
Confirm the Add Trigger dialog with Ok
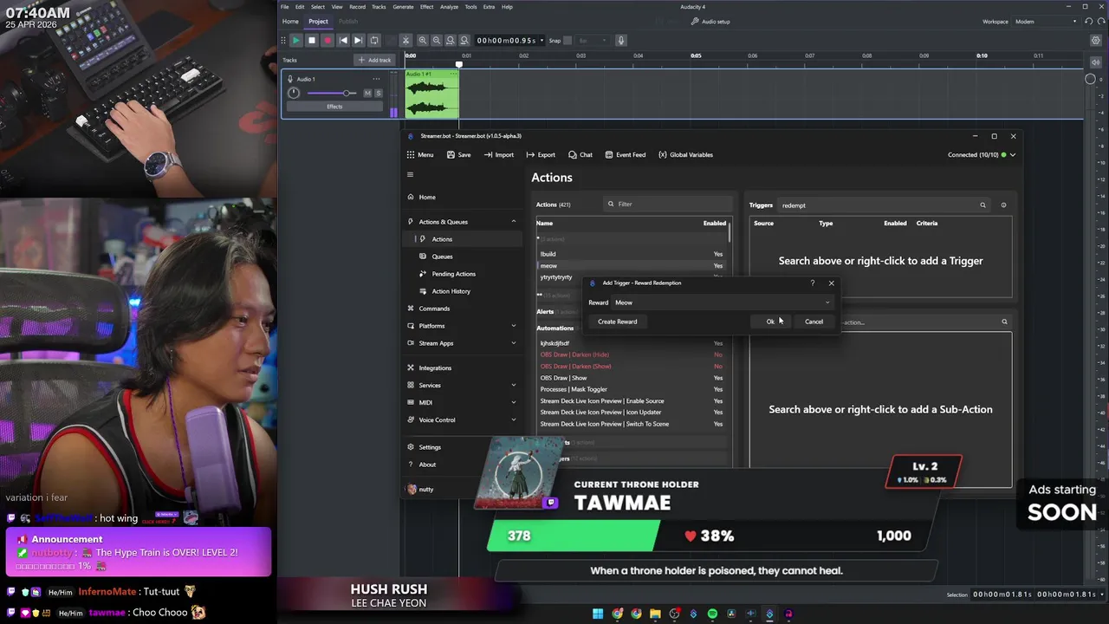tap(770, 322)
